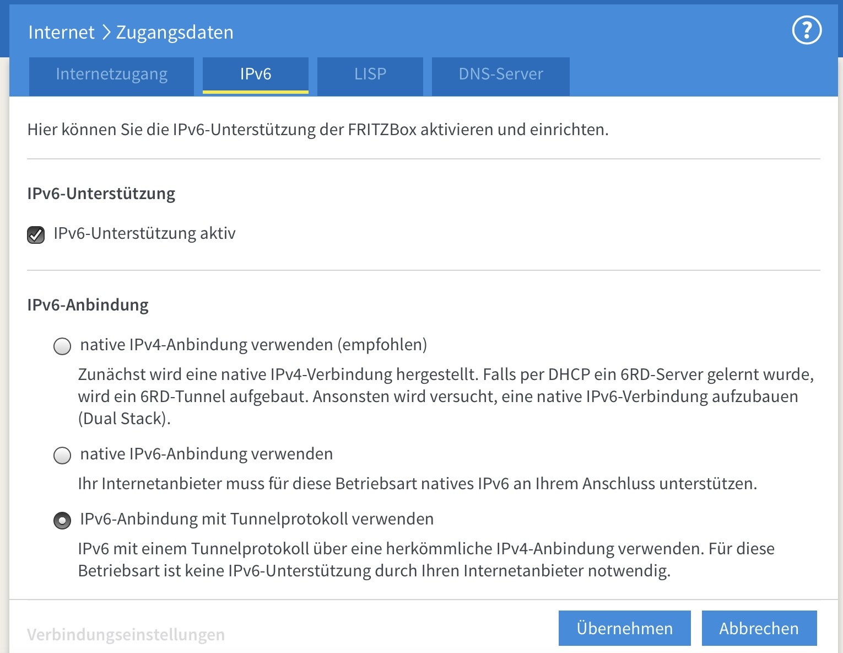Open the help question mark icon
843x653 pixels.
coord(807,30)
